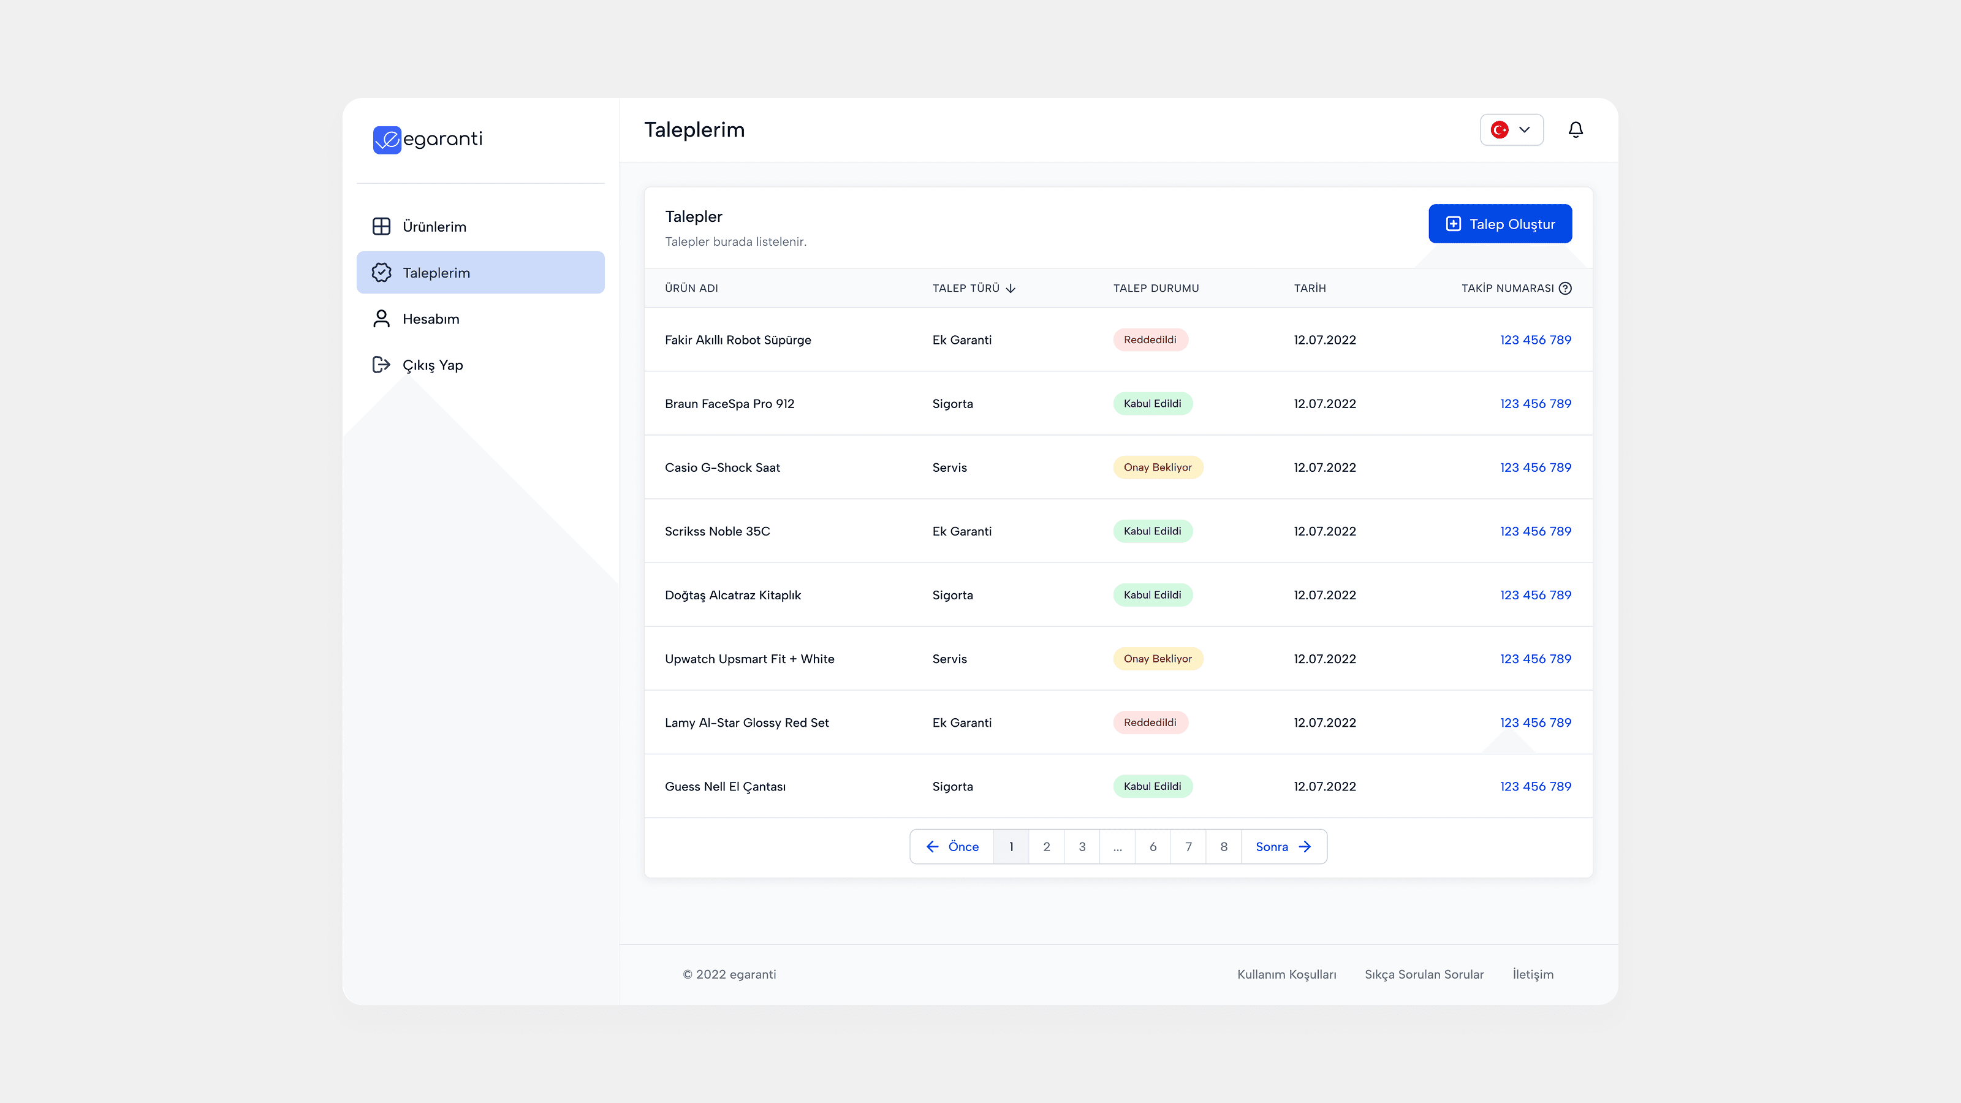This screenshot has width=1961, height=1103.
Task: Select page 2 in pagination
Action: (1046, 846)
